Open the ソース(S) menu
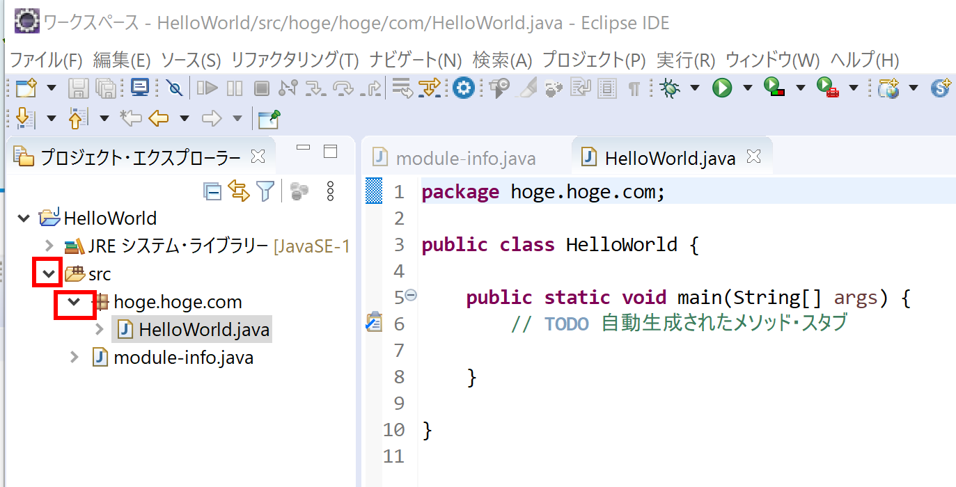Screen dimensions: 956x487 click(190, 60)
